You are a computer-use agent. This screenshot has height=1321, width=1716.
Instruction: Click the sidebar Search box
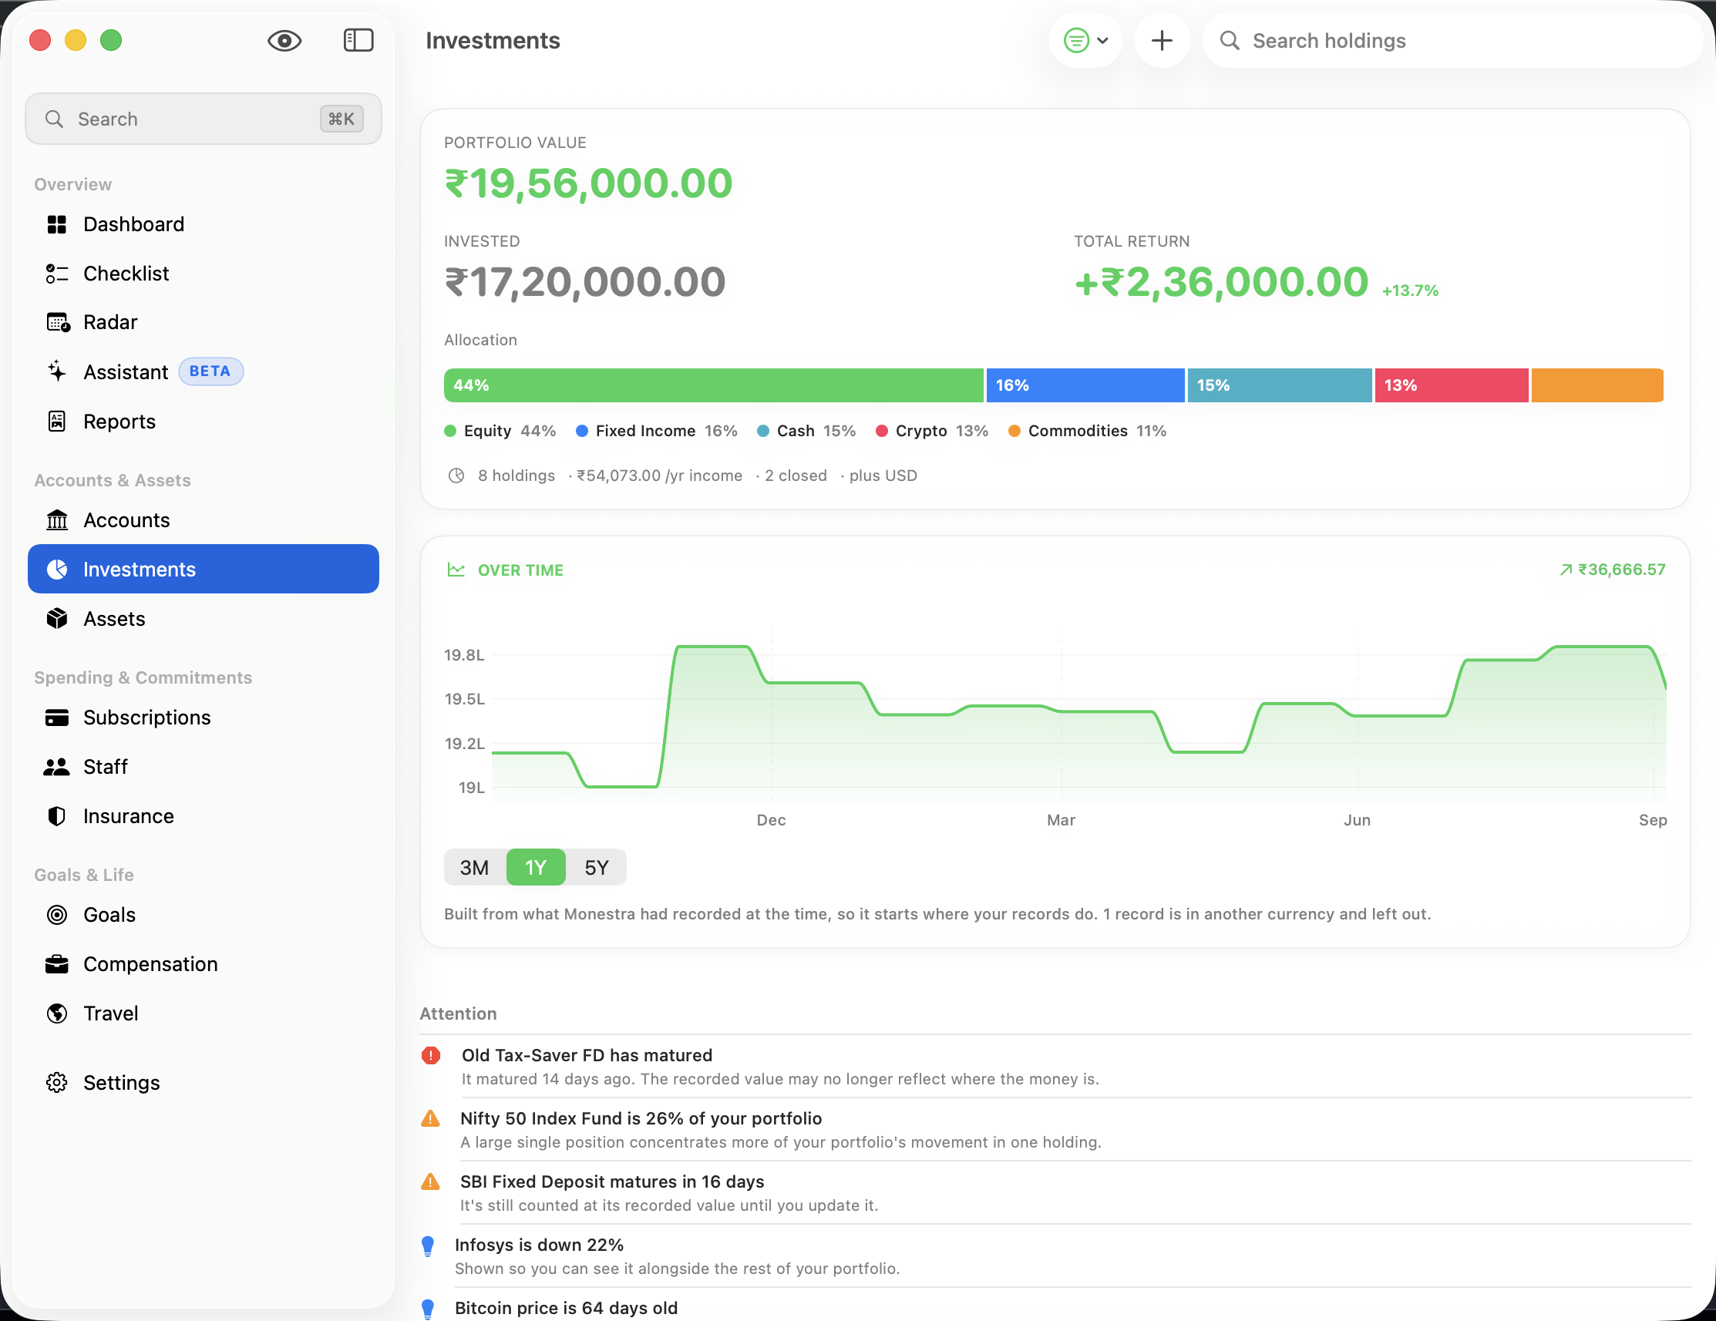[204, 119]
